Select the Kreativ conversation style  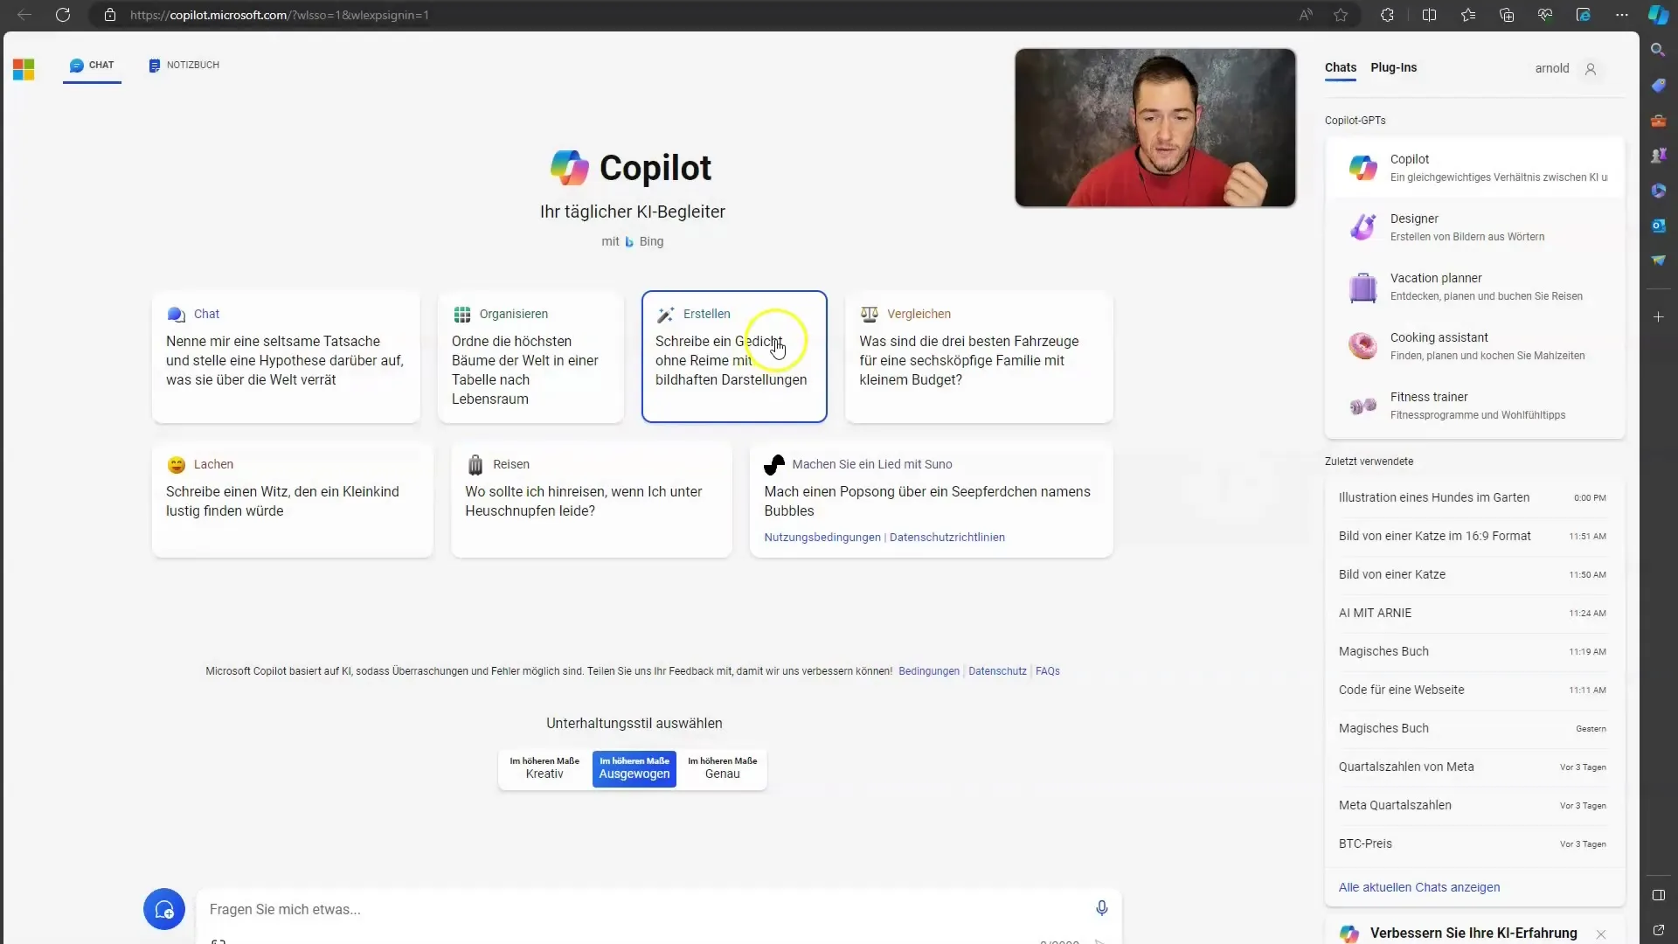click(543, 767)
